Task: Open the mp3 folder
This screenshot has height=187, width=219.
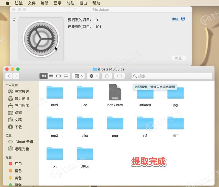Action: click(x=55, y=123)
